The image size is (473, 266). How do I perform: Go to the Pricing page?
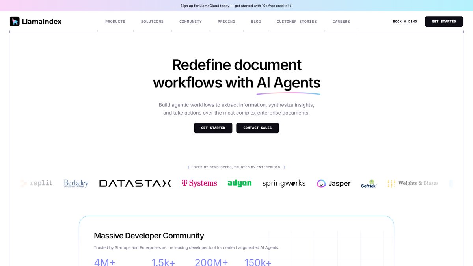226,22
